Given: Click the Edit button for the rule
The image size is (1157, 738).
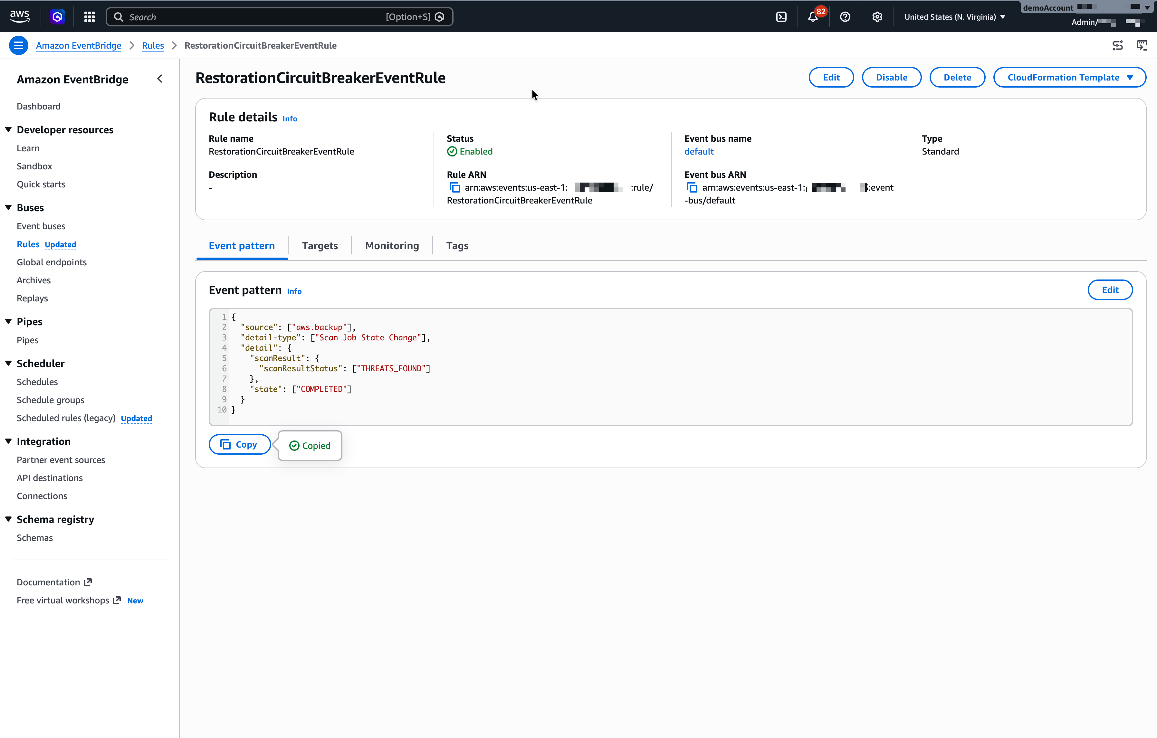Looking at the screenshot, I should point(831,77).
